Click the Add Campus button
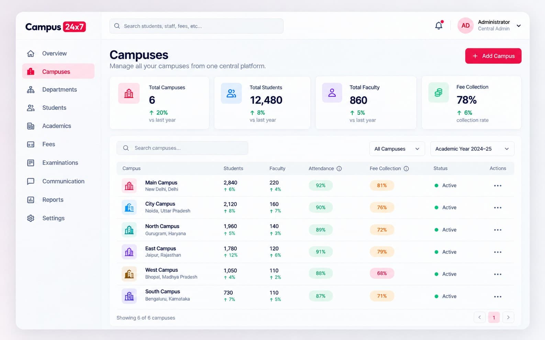Image resolution: width=545 pixels, height=340 pixels. pyautogui.click(x=493, y=56)
